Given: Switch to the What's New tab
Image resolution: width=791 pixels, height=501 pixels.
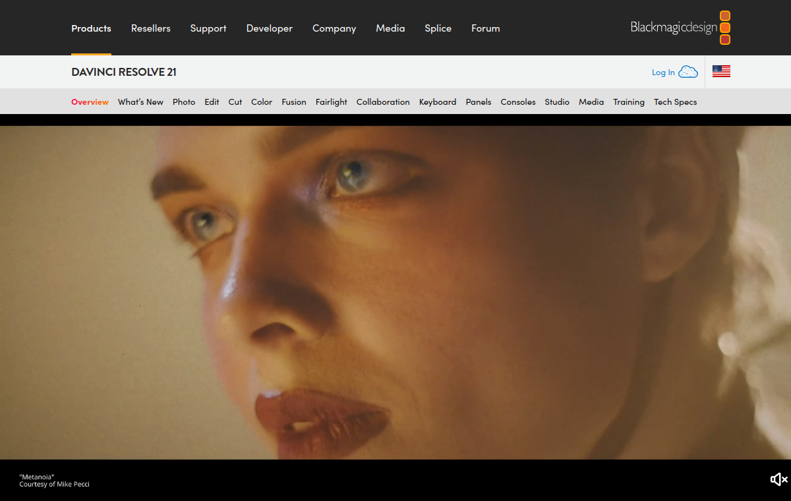Looking at the screenshot, I should 140,102.
